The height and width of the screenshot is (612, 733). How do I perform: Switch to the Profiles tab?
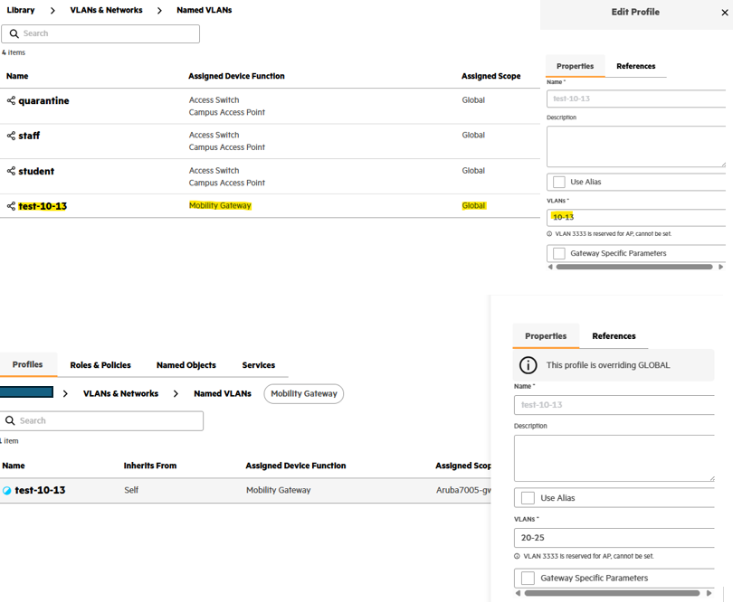(27, 364)
